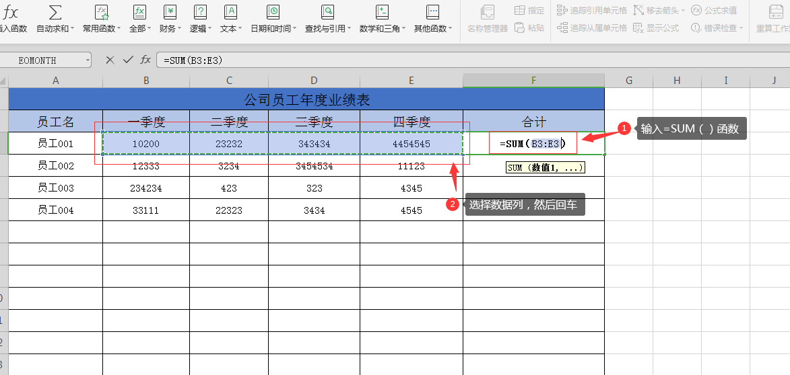Click the cell 员工002
The width and height of the screenshot is (790, 375).
pyautogui.click(x=55, y=165)
